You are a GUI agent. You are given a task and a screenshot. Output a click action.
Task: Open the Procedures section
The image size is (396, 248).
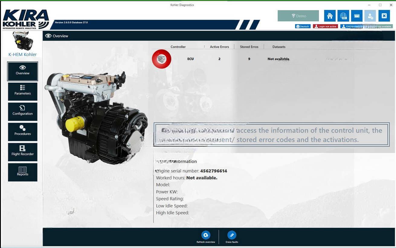pos(23,132)
